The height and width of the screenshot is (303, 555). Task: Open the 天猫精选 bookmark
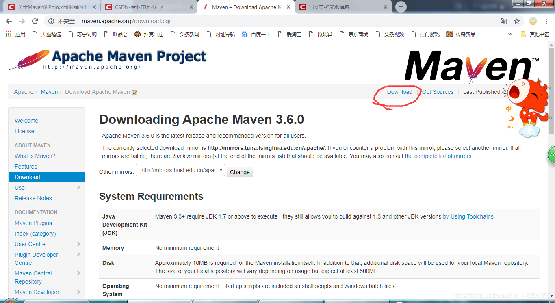46,34
